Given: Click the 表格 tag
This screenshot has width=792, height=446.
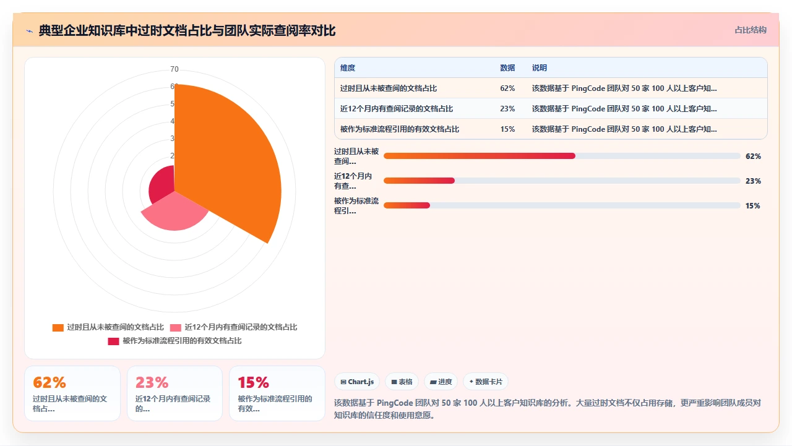Looking at the screenshot, I should pyautogui.click(x=402, y=382).
